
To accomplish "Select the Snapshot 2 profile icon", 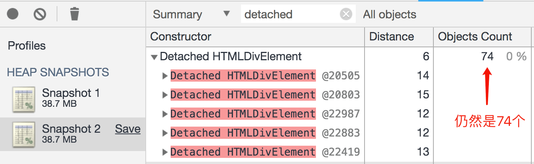I will (23, 135).
